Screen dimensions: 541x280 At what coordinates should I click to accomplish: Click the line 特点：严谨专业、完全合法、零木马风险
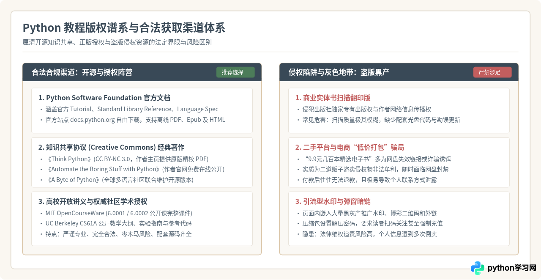118,234
